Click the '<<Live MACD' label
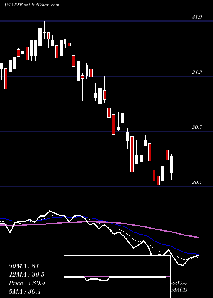The image size is (213, 298). click(179, 287)
